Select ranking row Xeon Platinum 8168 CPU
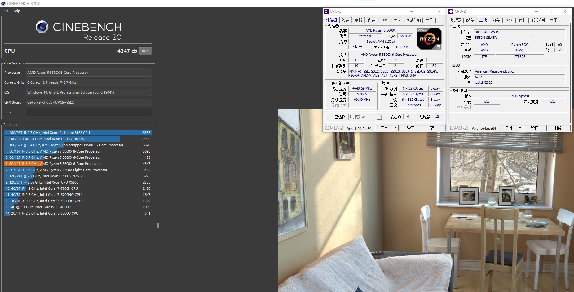Screen dimensions: 574x292 [x=78, y=133]
